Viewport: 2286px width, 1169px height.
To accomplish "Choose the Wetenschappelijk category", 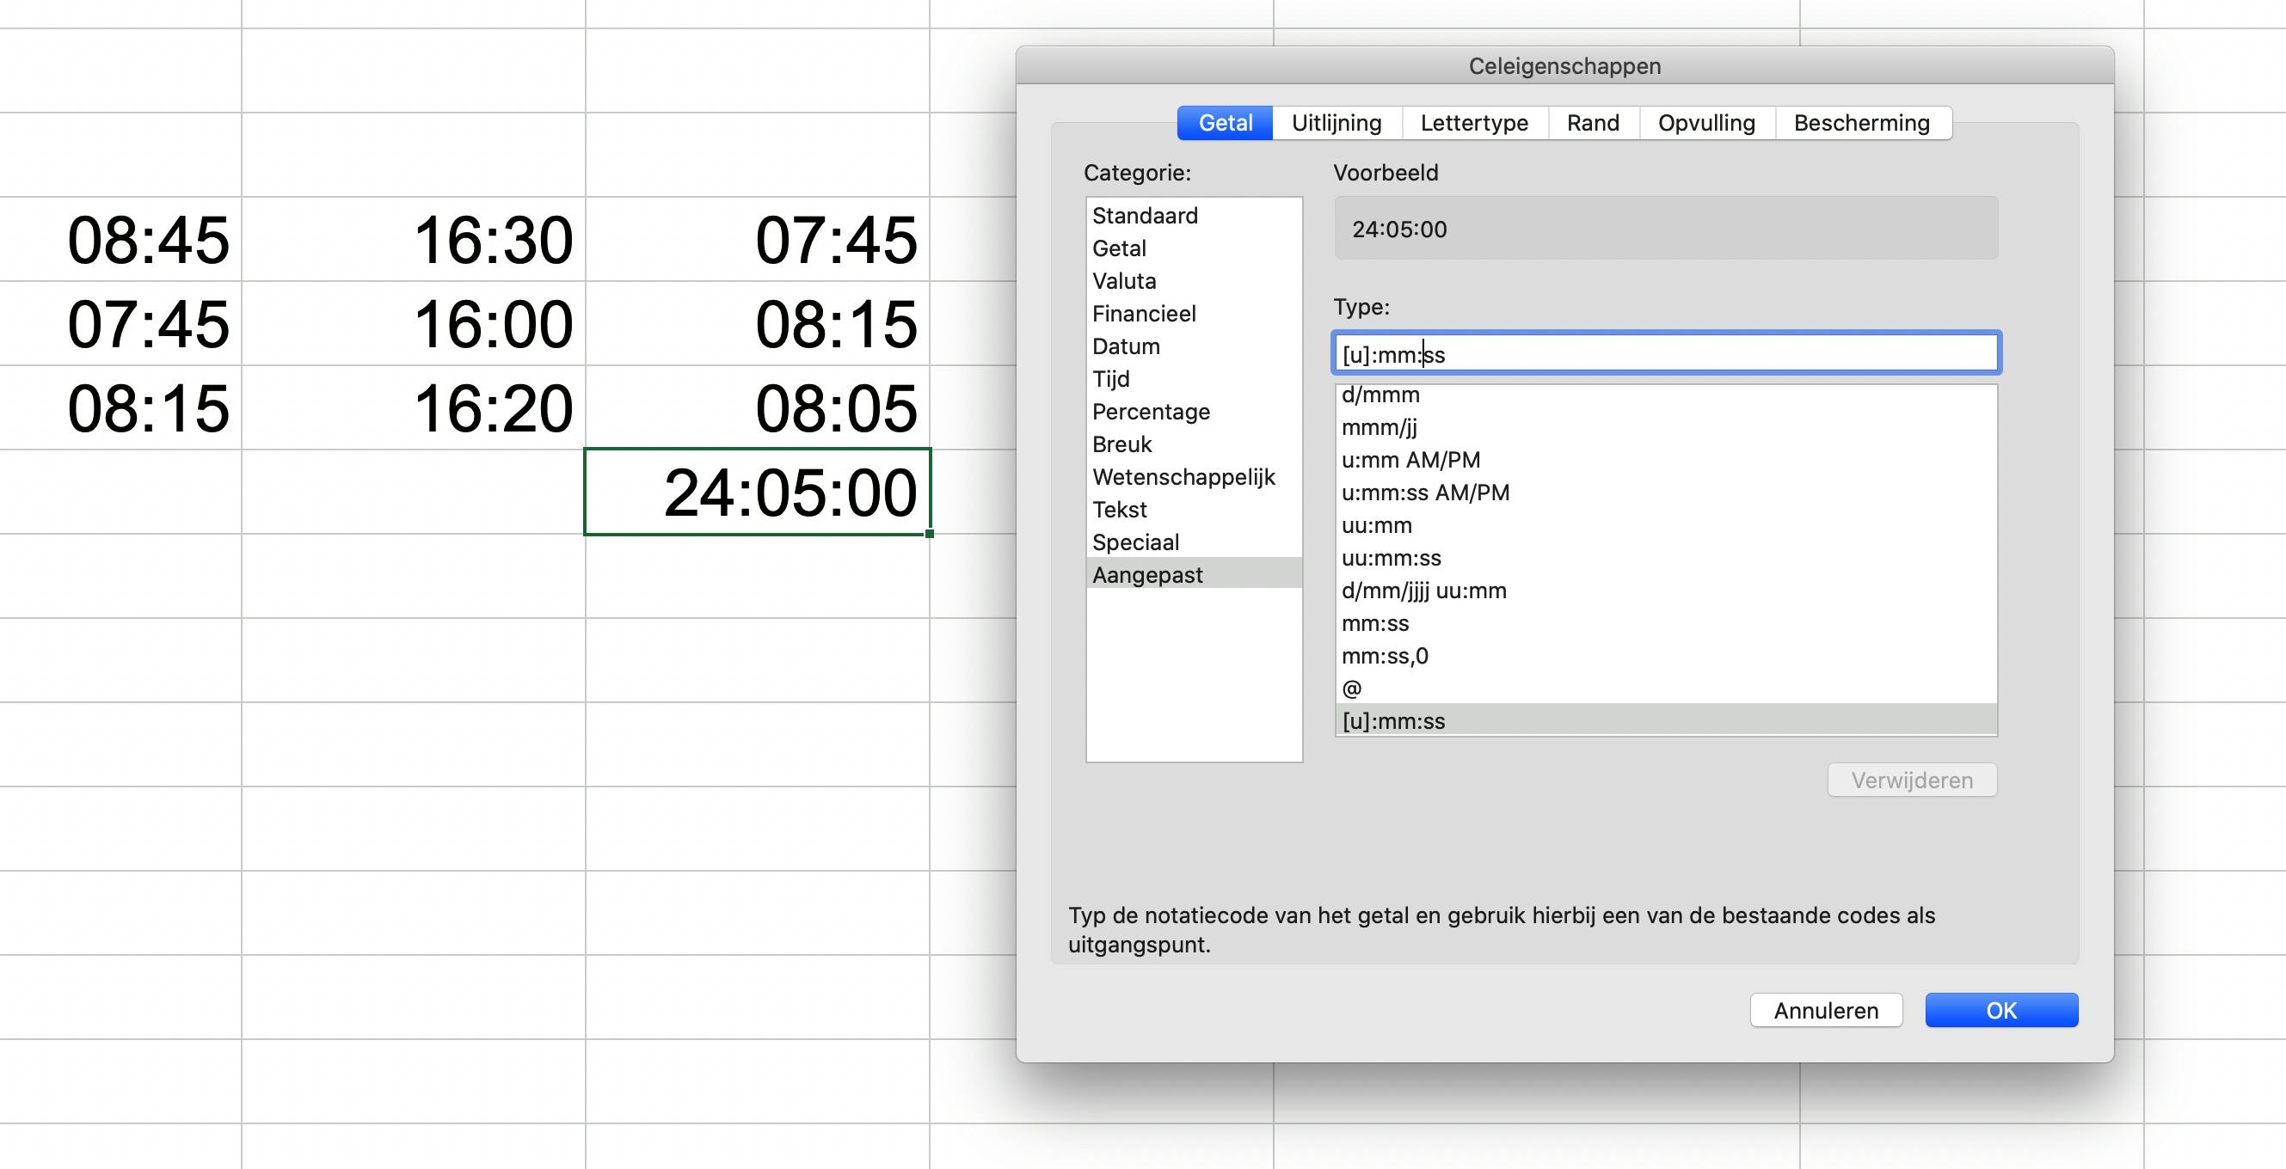I will [x=1183, y=477].
